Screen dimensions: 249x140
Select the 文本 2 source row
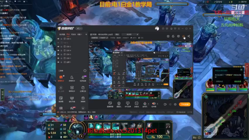(x=72, y=46)
